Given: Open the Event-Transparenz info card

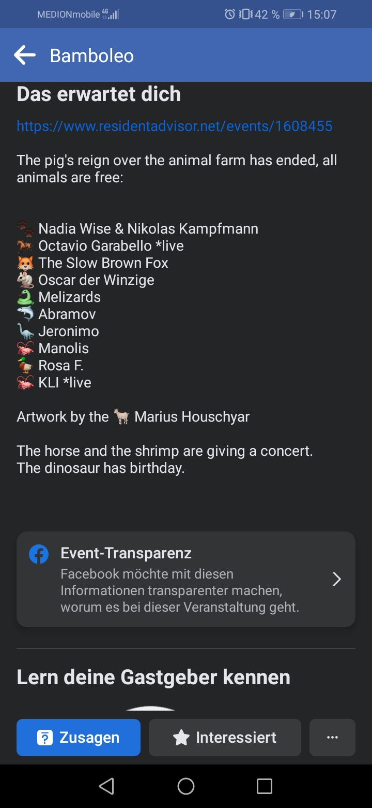Looking at the screenshot, I should pos(186,579).
